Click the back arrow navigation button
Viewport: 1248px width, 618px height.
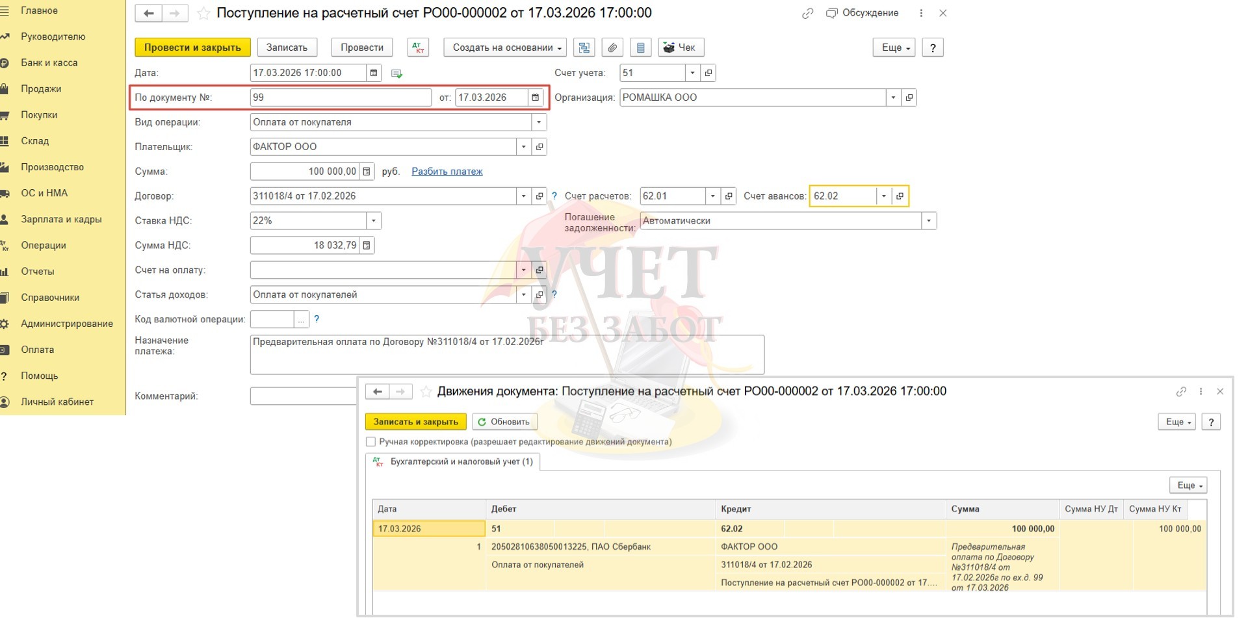click(x=149, y=13)
